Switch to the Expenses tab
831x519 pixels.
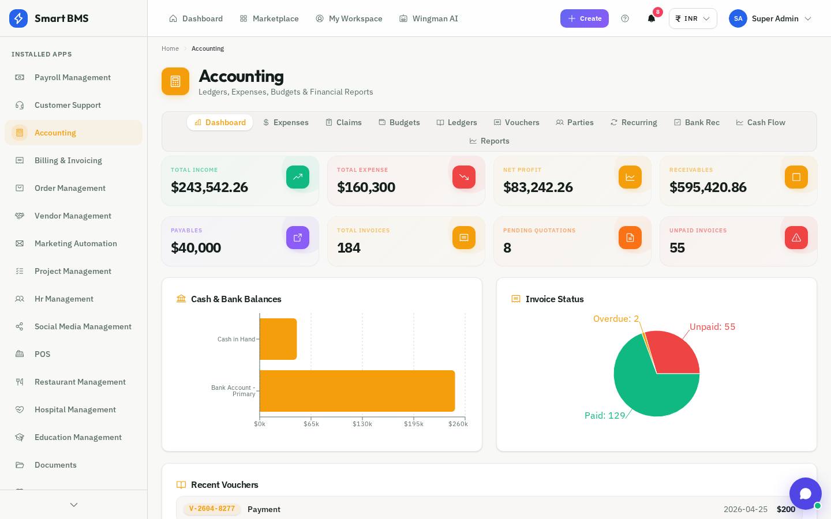click(286, 122)
